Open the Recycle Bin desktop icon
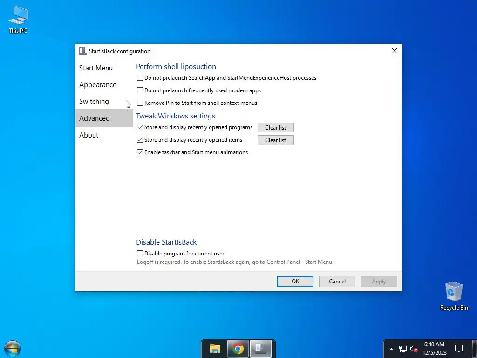477x358 pixels. click(x=454, y=296)
